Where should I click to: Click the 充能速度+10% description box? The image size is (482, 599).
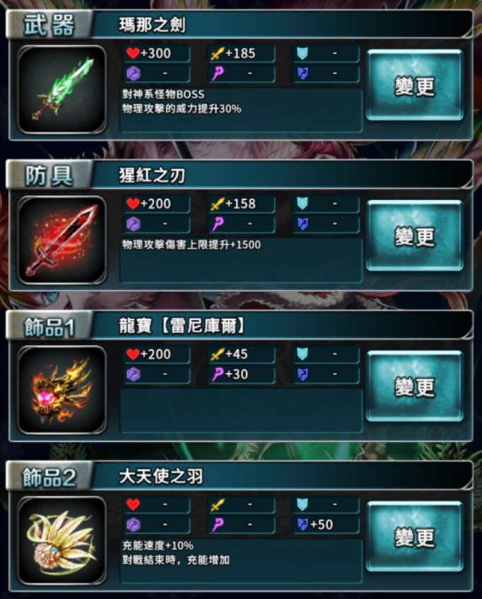(x=241, y=561)
